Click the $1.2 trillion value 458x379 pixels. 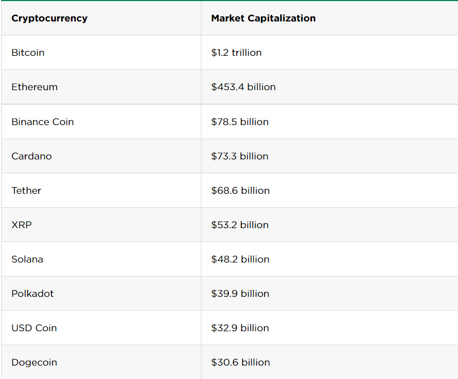pos(236,53)
